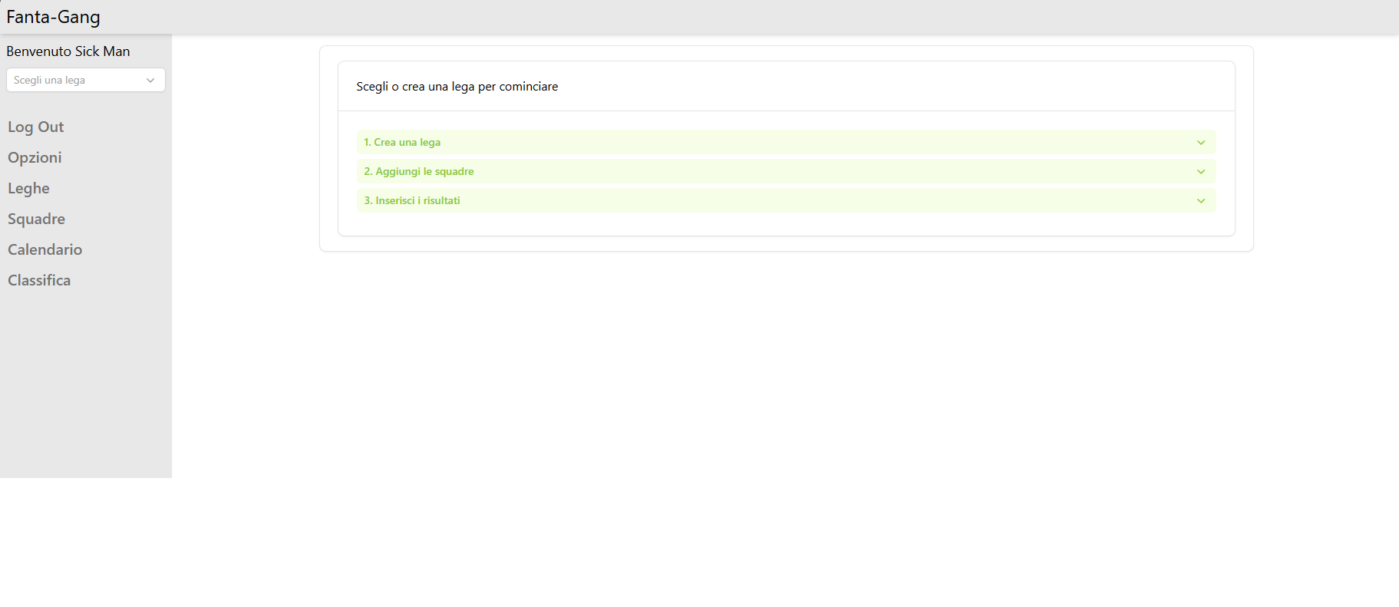Click the arrow in the league selector
The width and height of the screenshot is (1399, 607).
pyautogui.click(x=150, y=81)
